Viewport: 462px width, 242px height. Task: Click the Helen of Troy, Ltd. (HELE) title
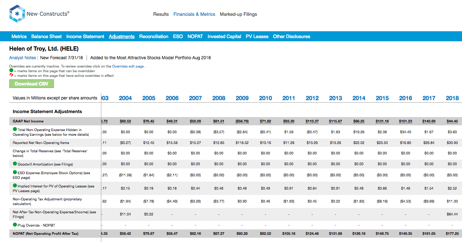(x=44, y=48)
